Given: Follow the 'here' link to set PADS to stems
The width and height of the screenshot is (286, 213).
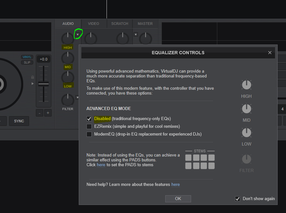Looking at the screenshot, I should coord(101,165).
